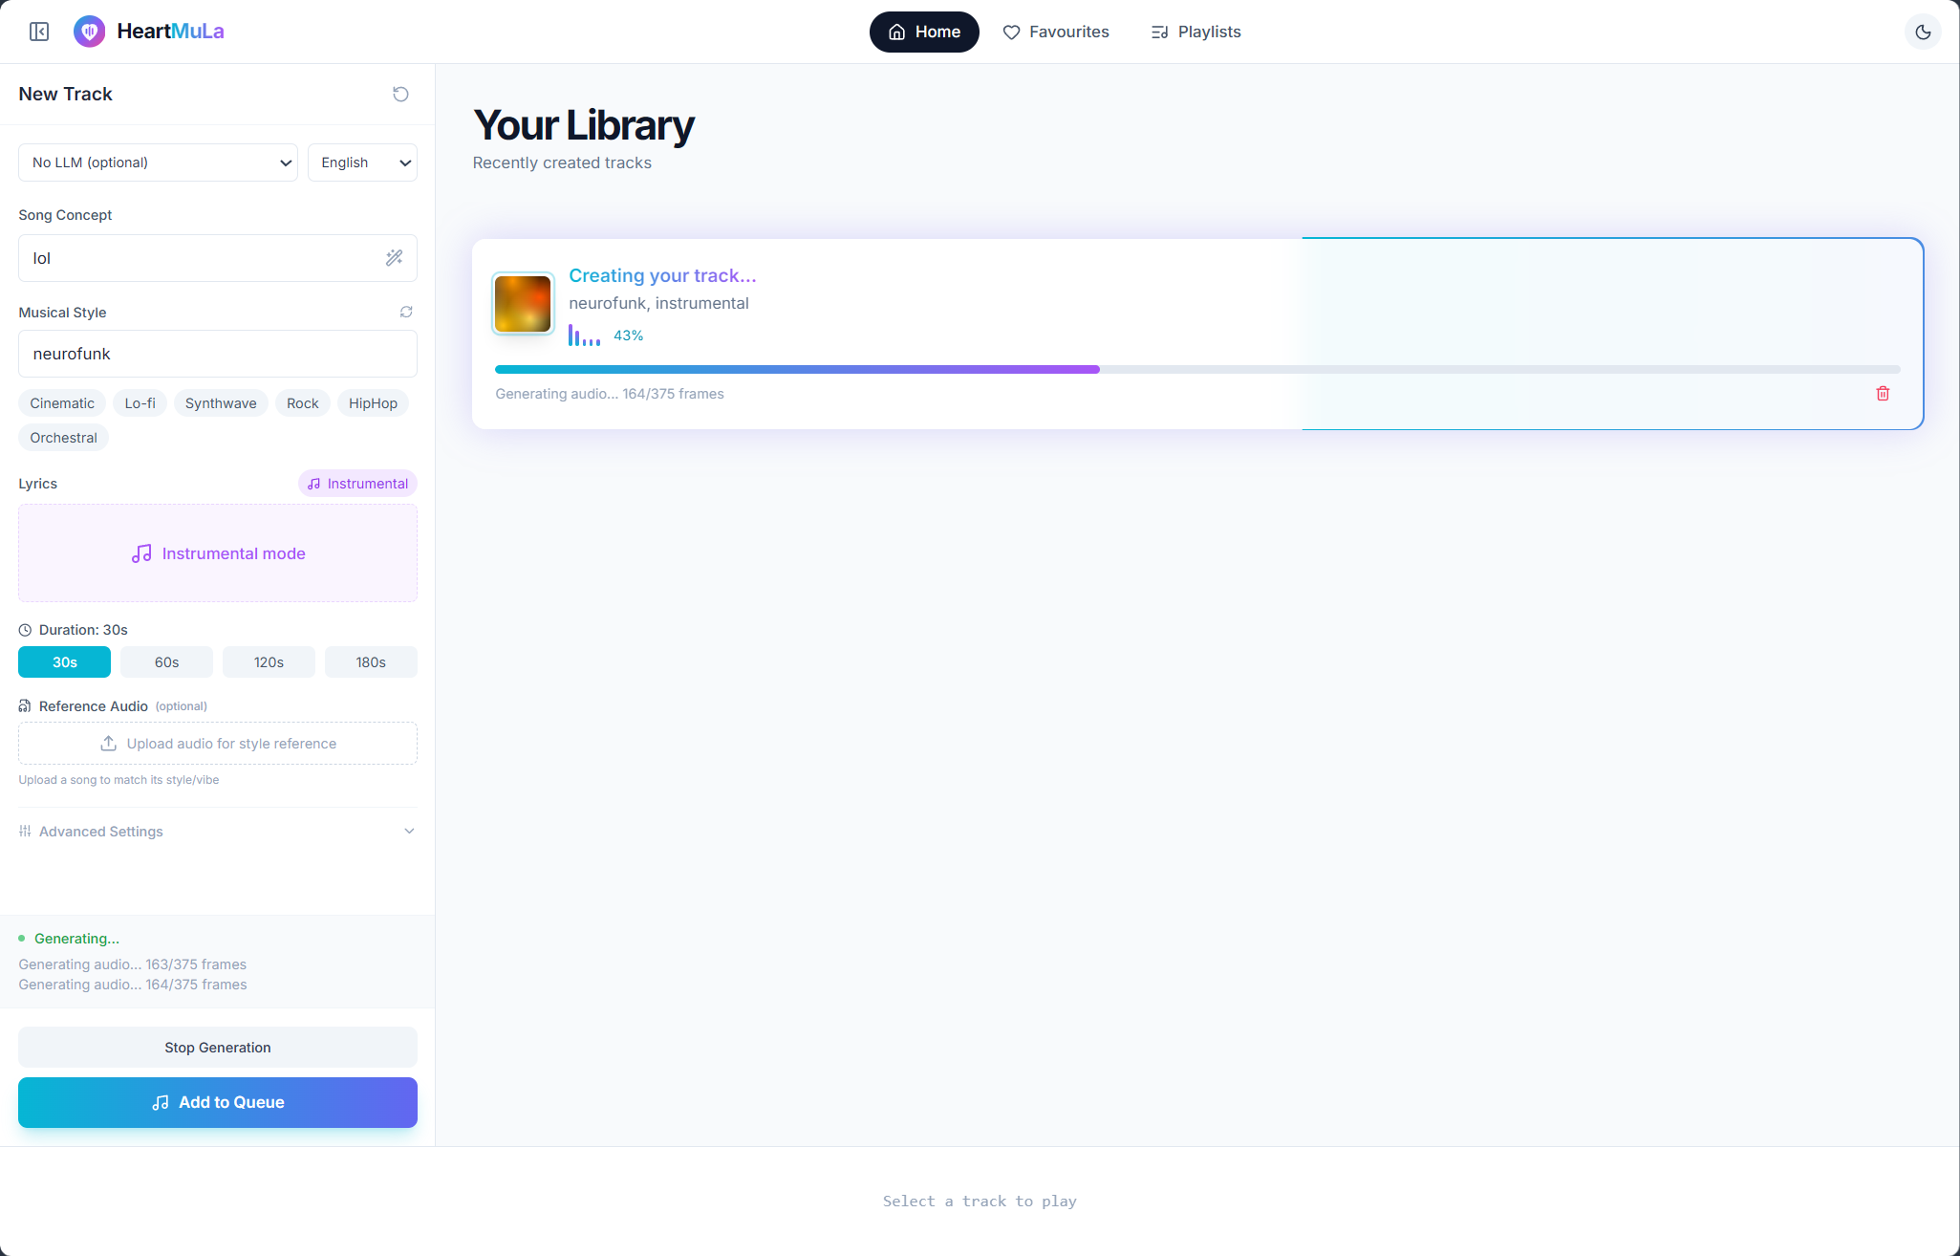Collapse the sidebar panel icon
Image resolution: width=1960 pixels, height=1256 pixels.
tap(39, 32)
